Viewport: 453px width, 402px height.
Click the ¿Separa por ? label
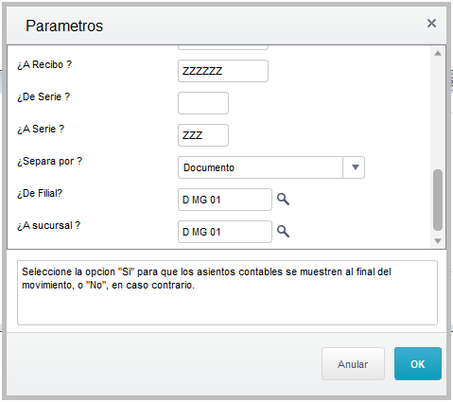pyautogui.click(x=49, y=161)
